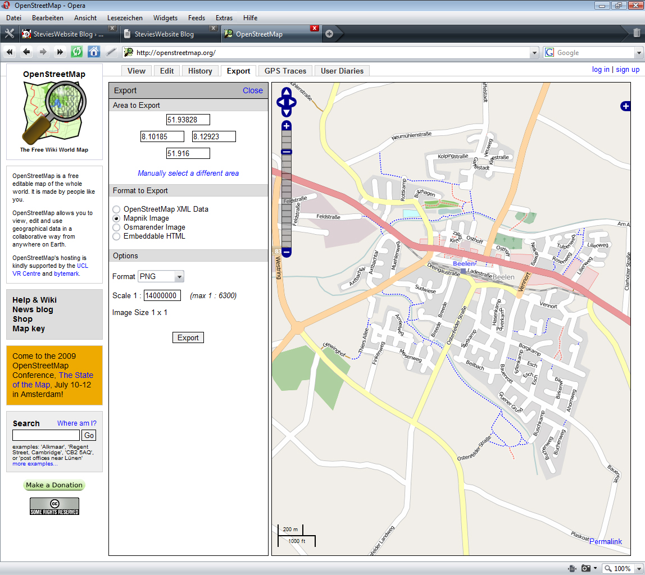The width and height of the screenshot is (645, 575).
Task: Open the Bearbeiten menu
Action: point(48,17)
